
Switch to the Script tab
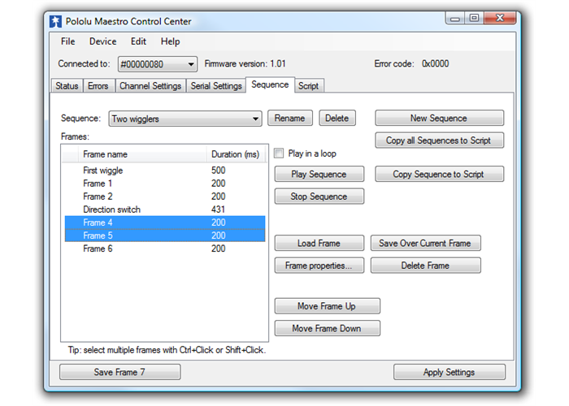click(x=308, y=86)
